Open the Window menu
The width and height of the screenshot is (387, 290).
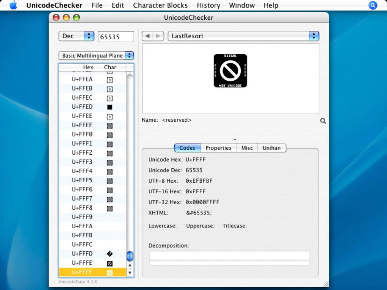point(242,5)
